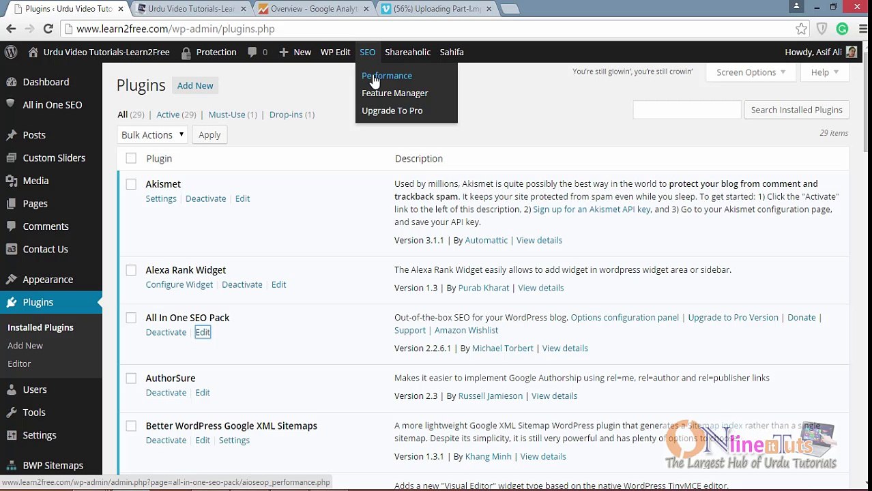Click the Grammarly extension icon
872x491 pixels.
pyautogui.click(x=843, y=29)
